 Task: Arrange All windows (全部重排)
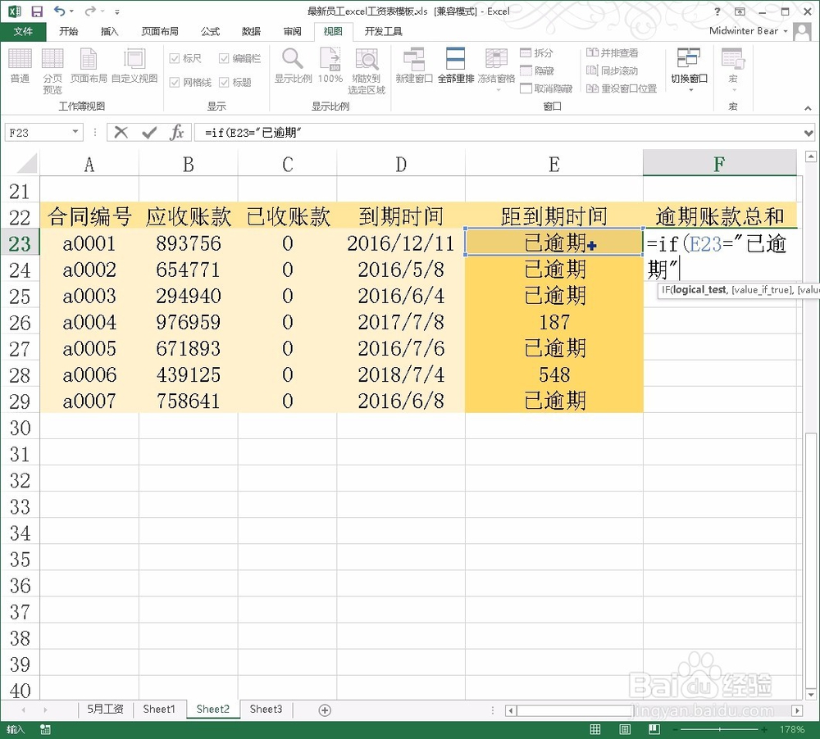(x=455, y=66)
